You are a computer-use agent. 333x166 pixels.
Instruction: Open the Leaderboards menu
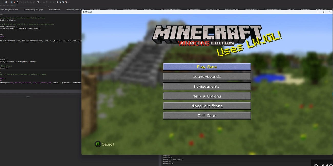207,76
